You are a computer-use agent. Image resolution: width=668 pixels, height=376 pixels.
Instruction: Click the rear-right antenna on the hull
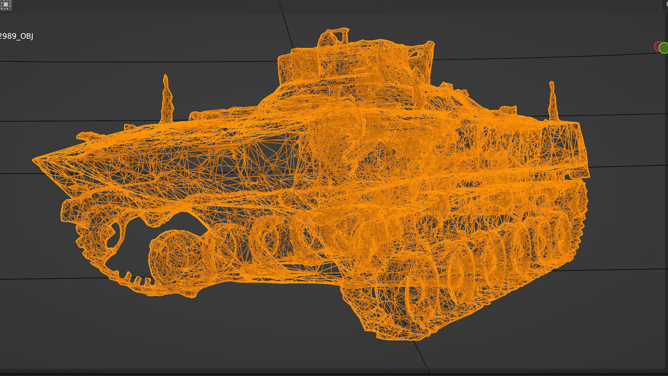[553, 101]
